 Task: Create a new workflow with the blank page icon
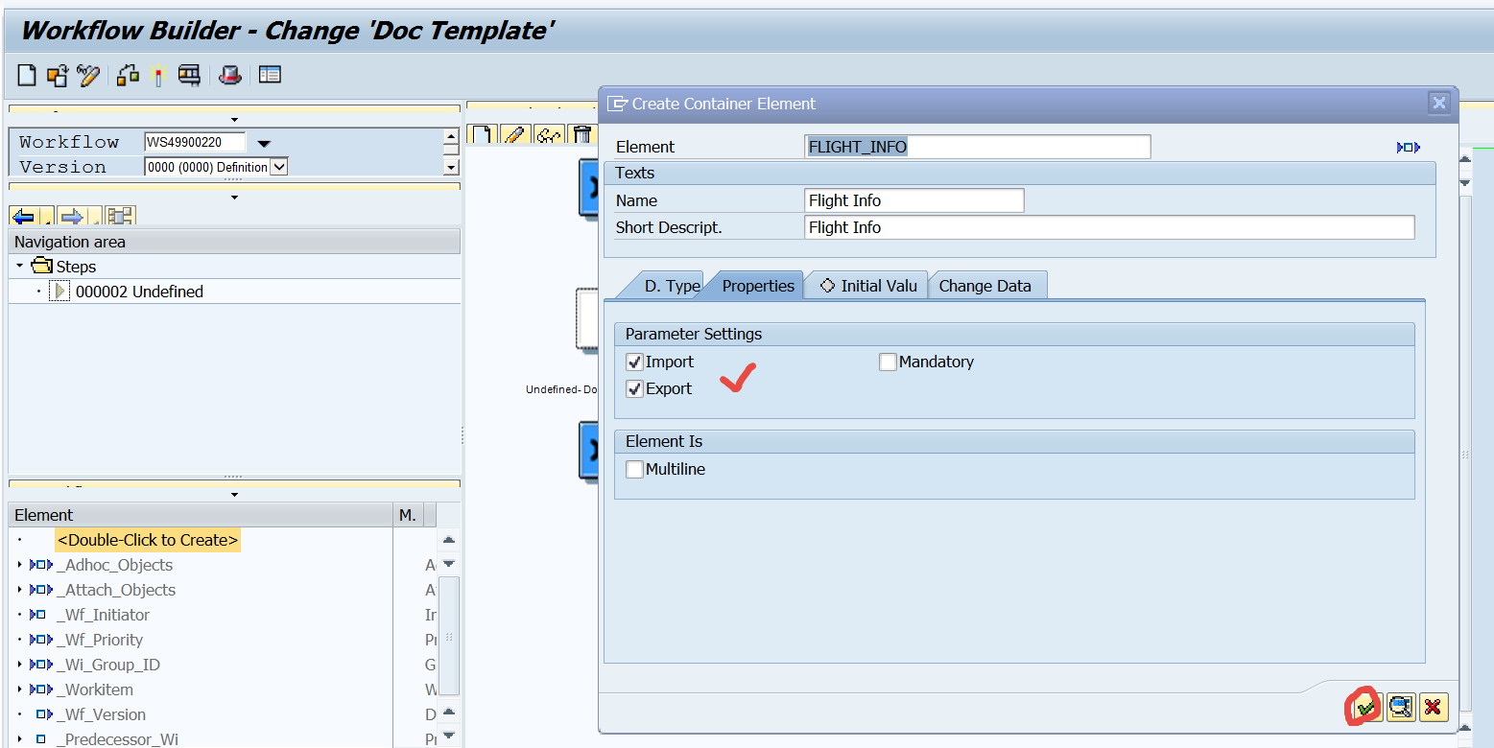(x=27, y=75)
